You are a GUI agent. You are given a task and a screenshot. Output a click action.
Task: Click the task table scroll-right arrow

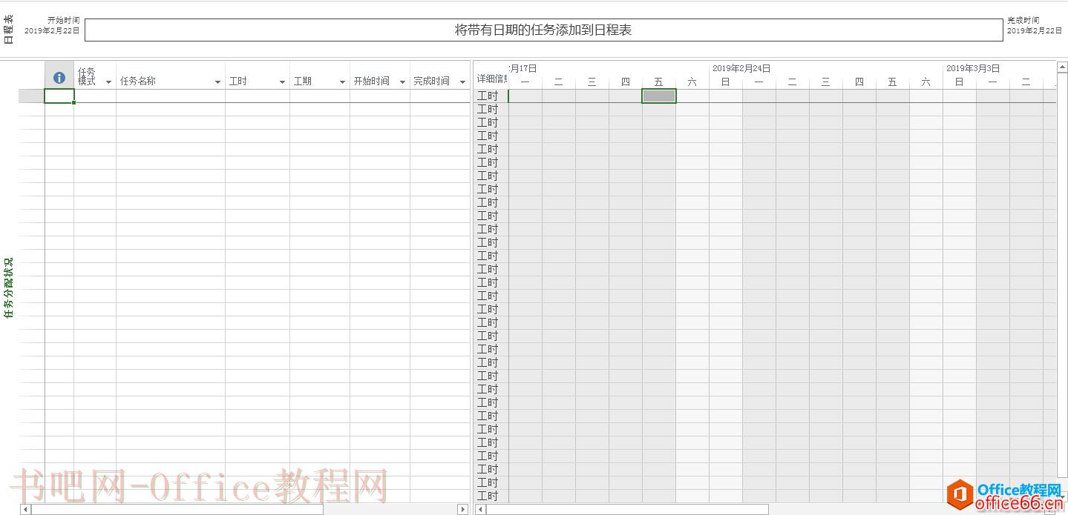click(463, 509)
